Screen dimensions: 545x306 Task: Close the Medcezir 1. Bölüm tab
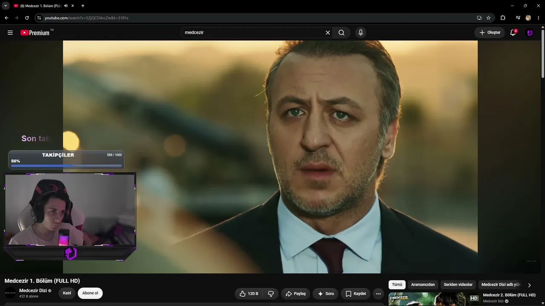tap(73, 6)
